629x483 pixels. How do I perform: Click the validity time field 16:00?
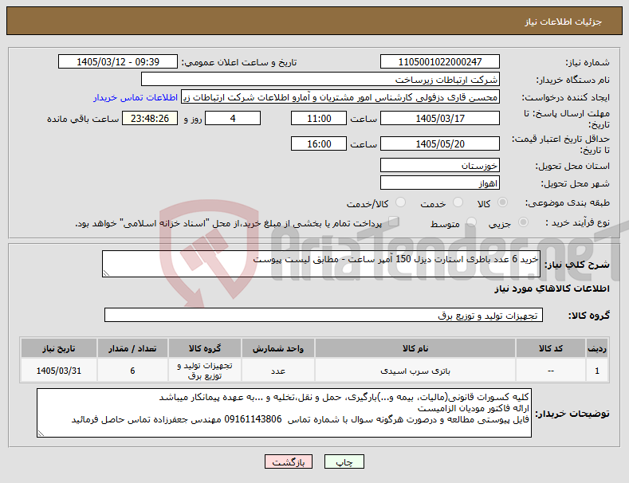319,143
